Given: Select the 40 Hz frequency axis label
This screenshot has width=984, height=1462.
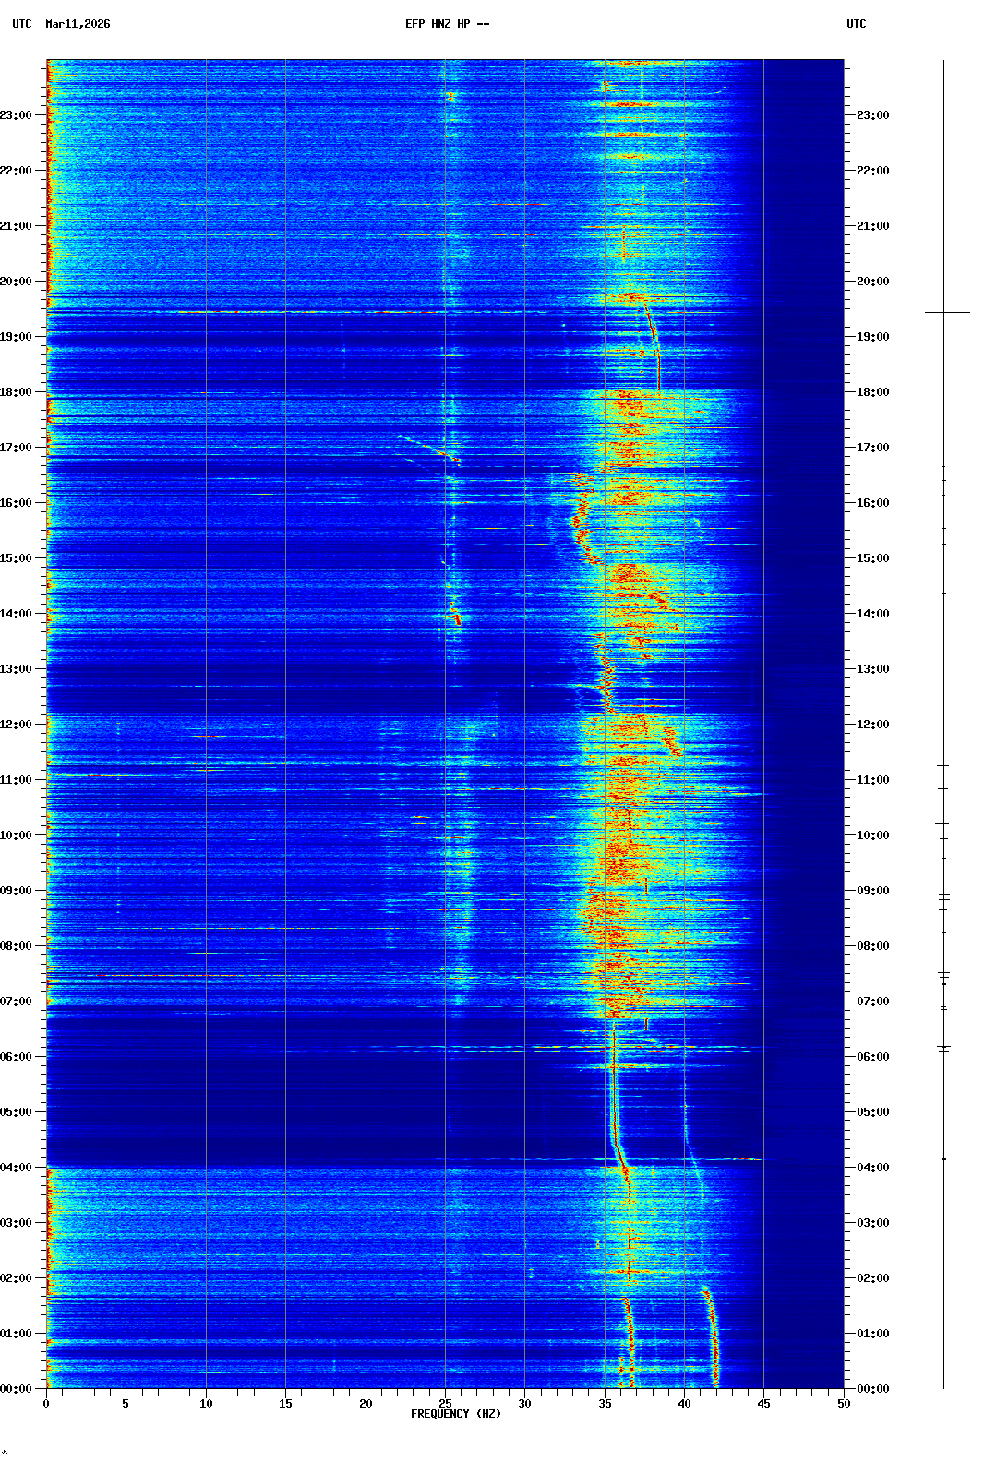Looking at the screenshot, I should (x=684, y=1404).
